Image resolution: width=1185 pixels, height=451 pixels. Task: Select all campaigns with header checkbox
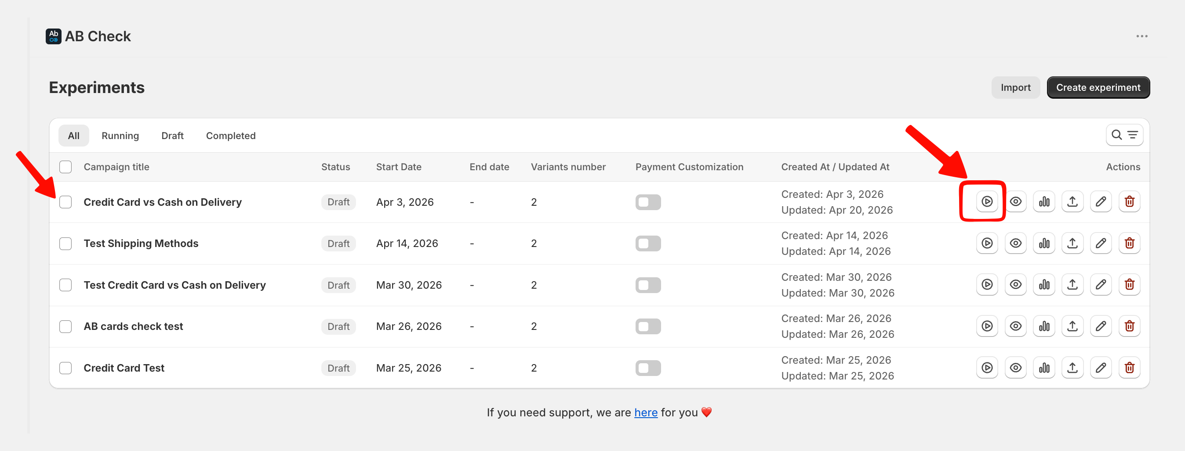pyautogui.click(x=66, y=167)
